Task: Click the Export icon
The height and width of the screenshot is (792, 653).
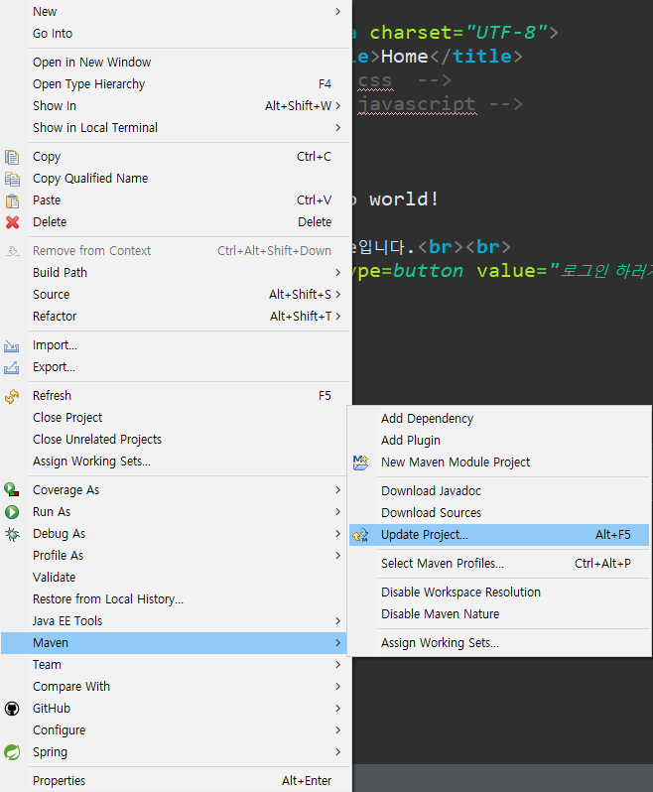Action: coord(12,367)
